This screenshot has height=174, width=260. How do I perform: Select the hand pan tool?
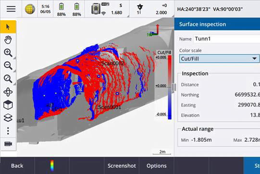(8, 40)
